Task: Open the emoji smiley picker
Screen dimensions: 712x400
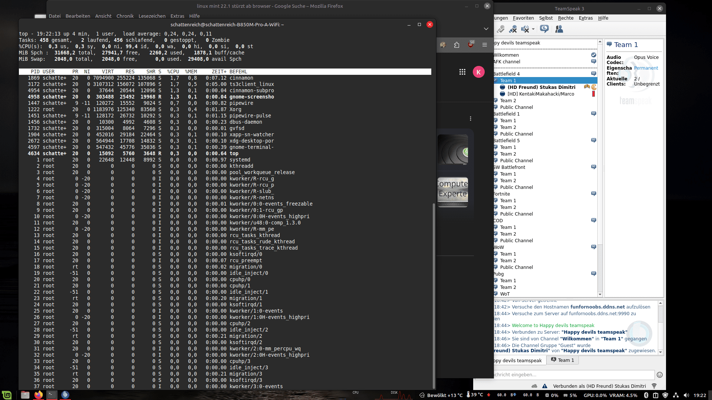Action: [660, 375]
